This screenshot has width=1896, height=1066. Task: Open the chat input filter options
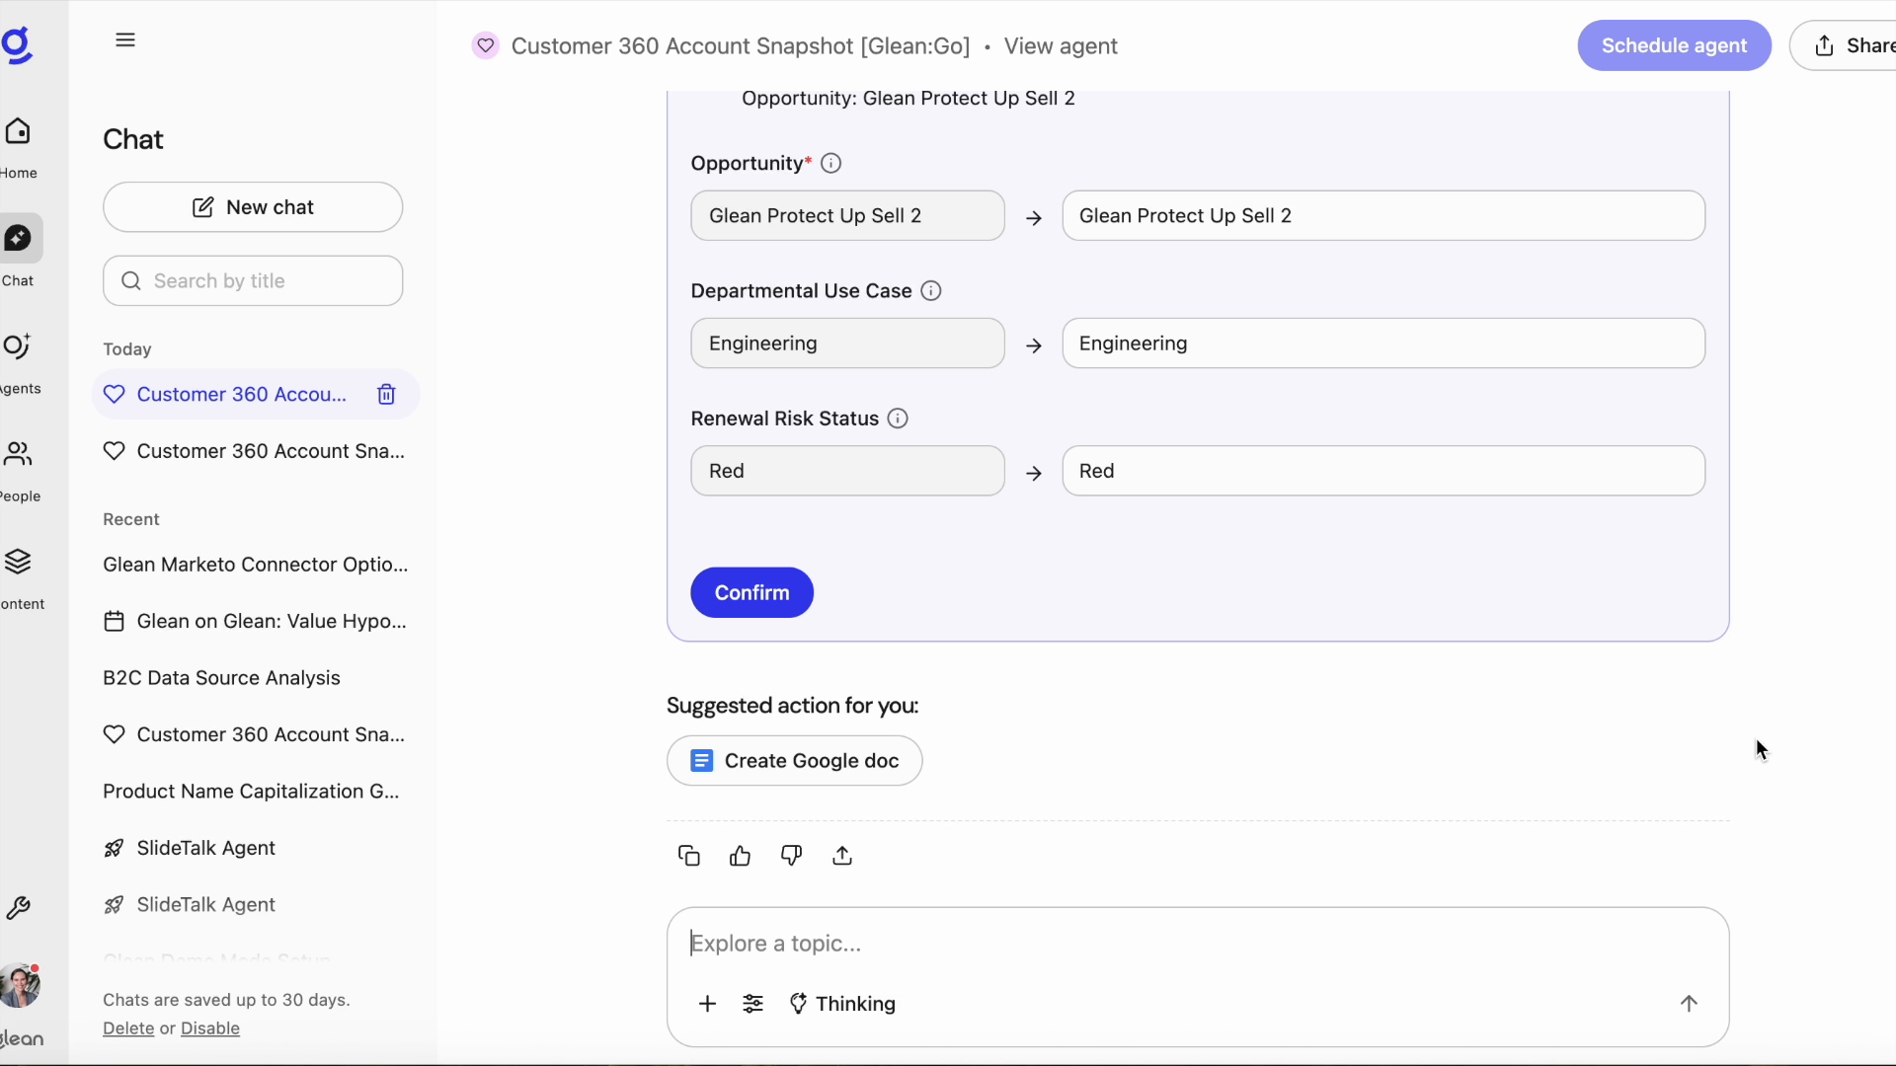[753, 1003]
